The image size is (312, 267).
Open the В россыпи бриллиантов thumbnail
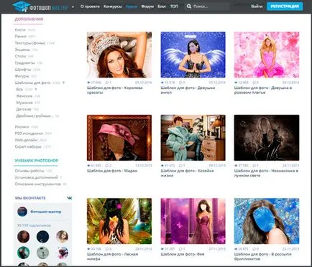coord(267,221)
